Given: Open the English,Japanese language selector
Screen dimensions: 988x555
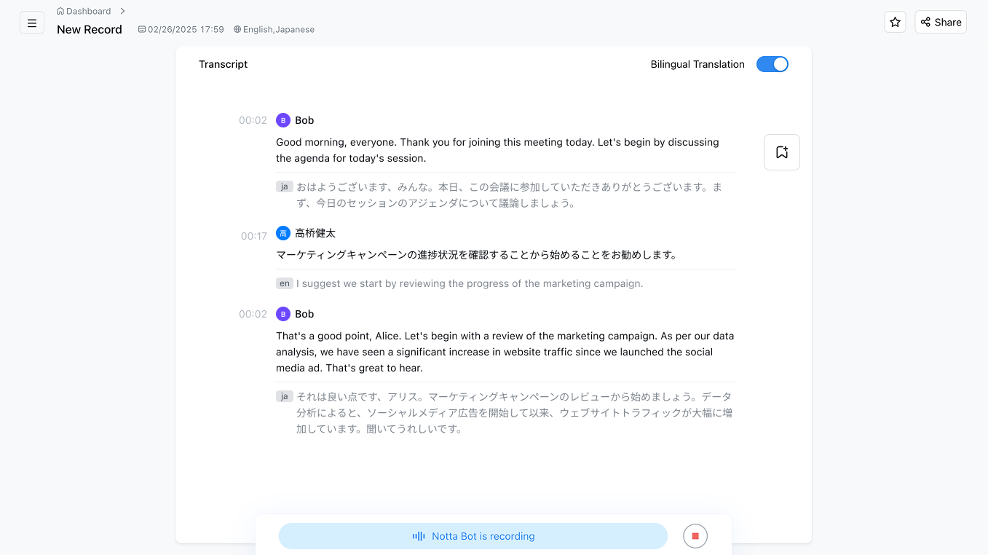Looking at the screenshot, I should (x=278, y=30).
